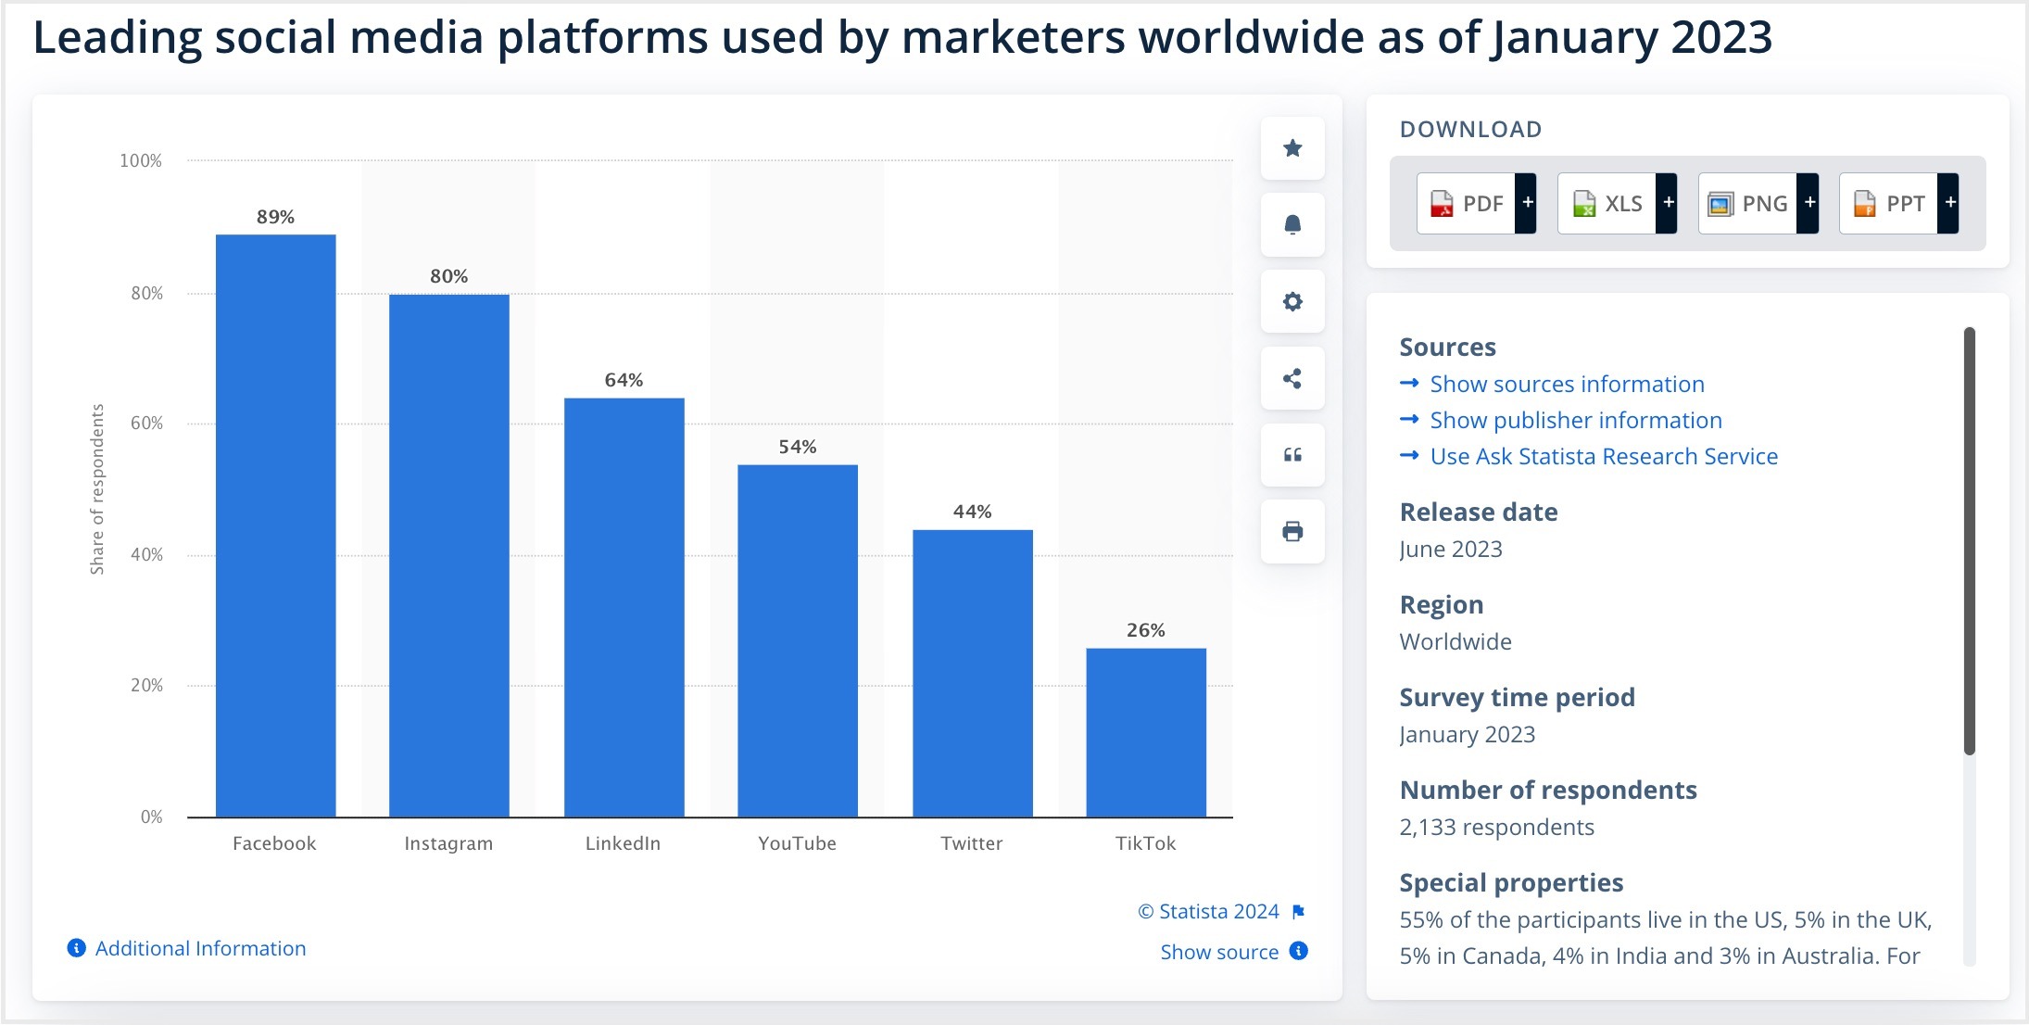Click the Facebook axis label
Screen dimensions: 2029x1025
coord(274,843)
